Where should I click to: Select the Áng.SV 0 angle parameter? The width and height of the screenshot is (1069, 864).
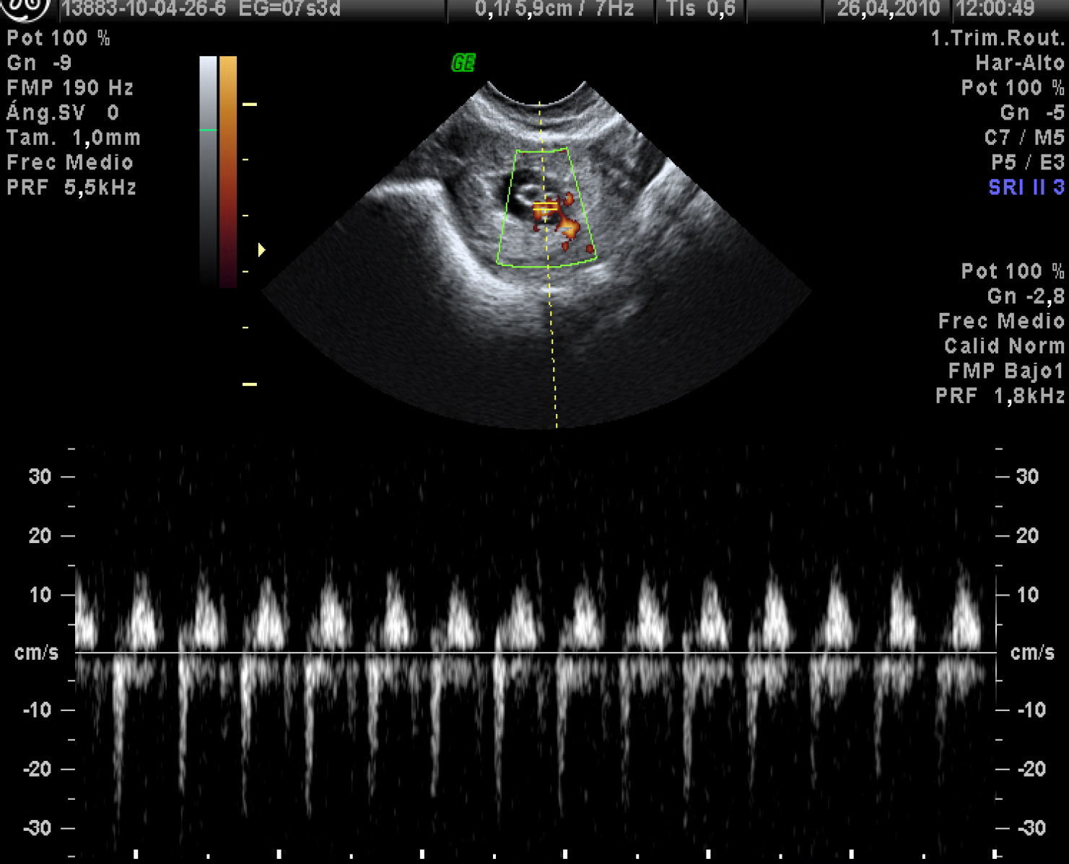point(63,113)
